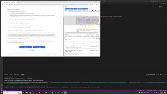Click the Accept all button
This screenshot has width=167, height=94.
coord(39,47)
